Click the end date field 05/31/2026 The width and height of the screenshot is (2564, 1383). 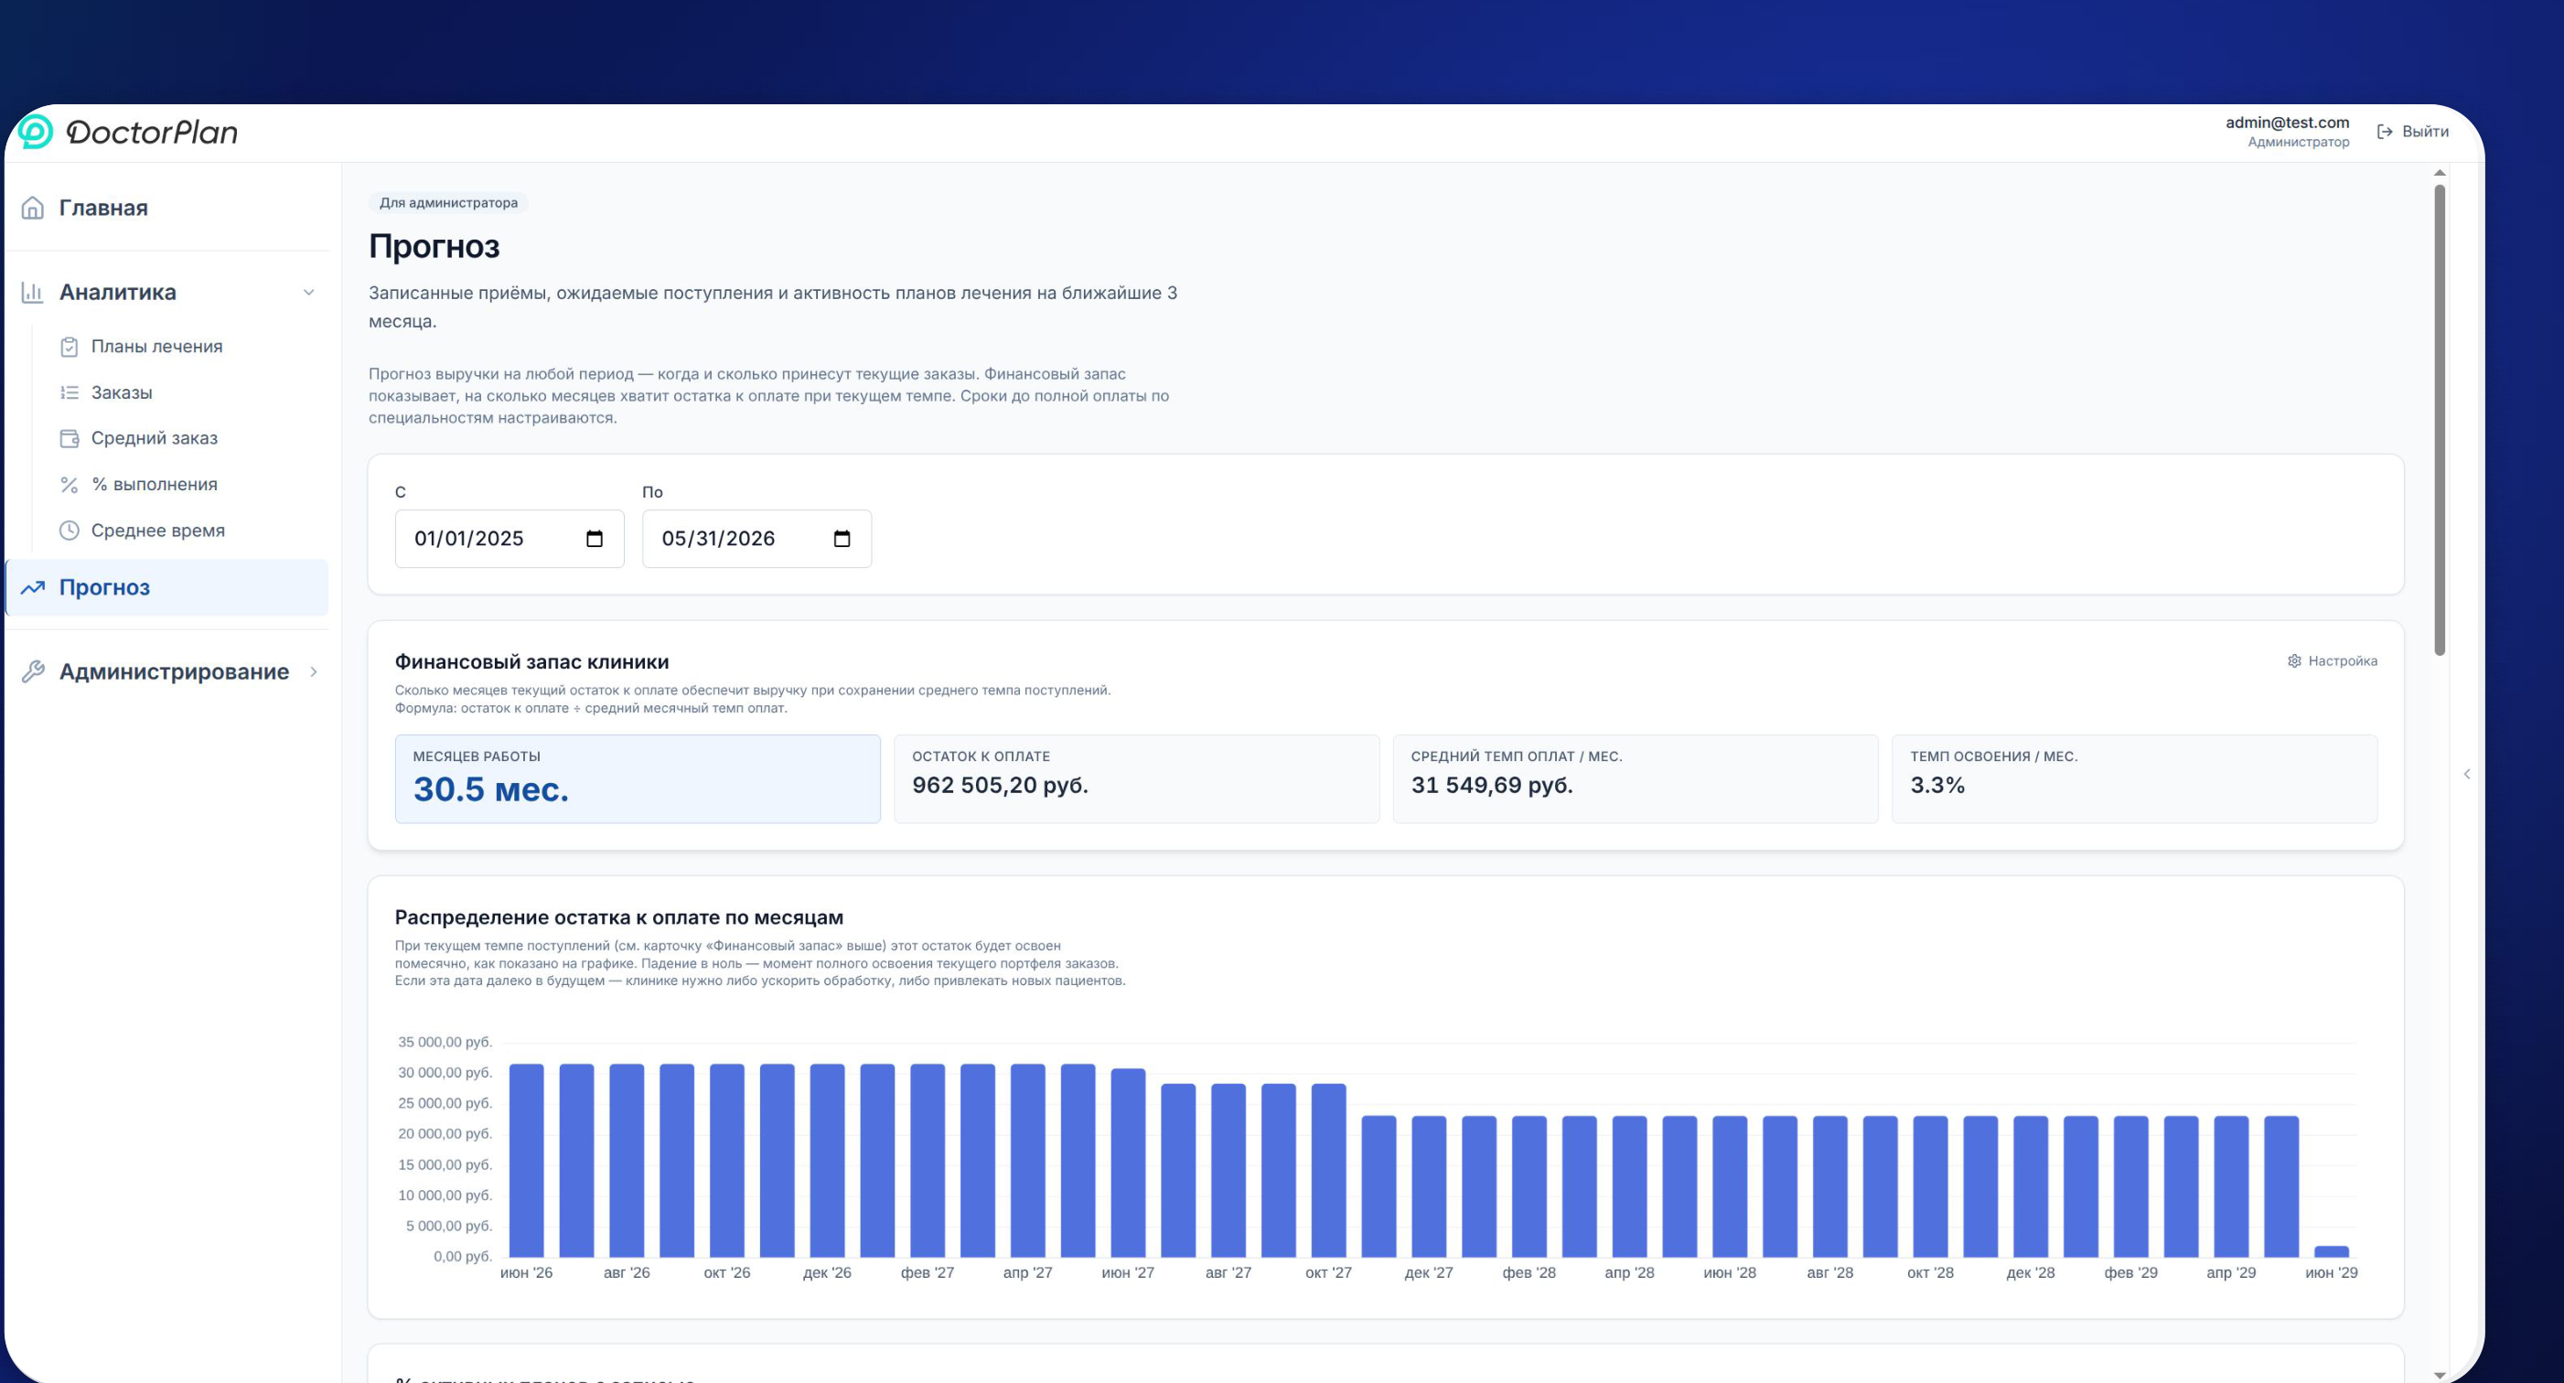pos(756,538)
